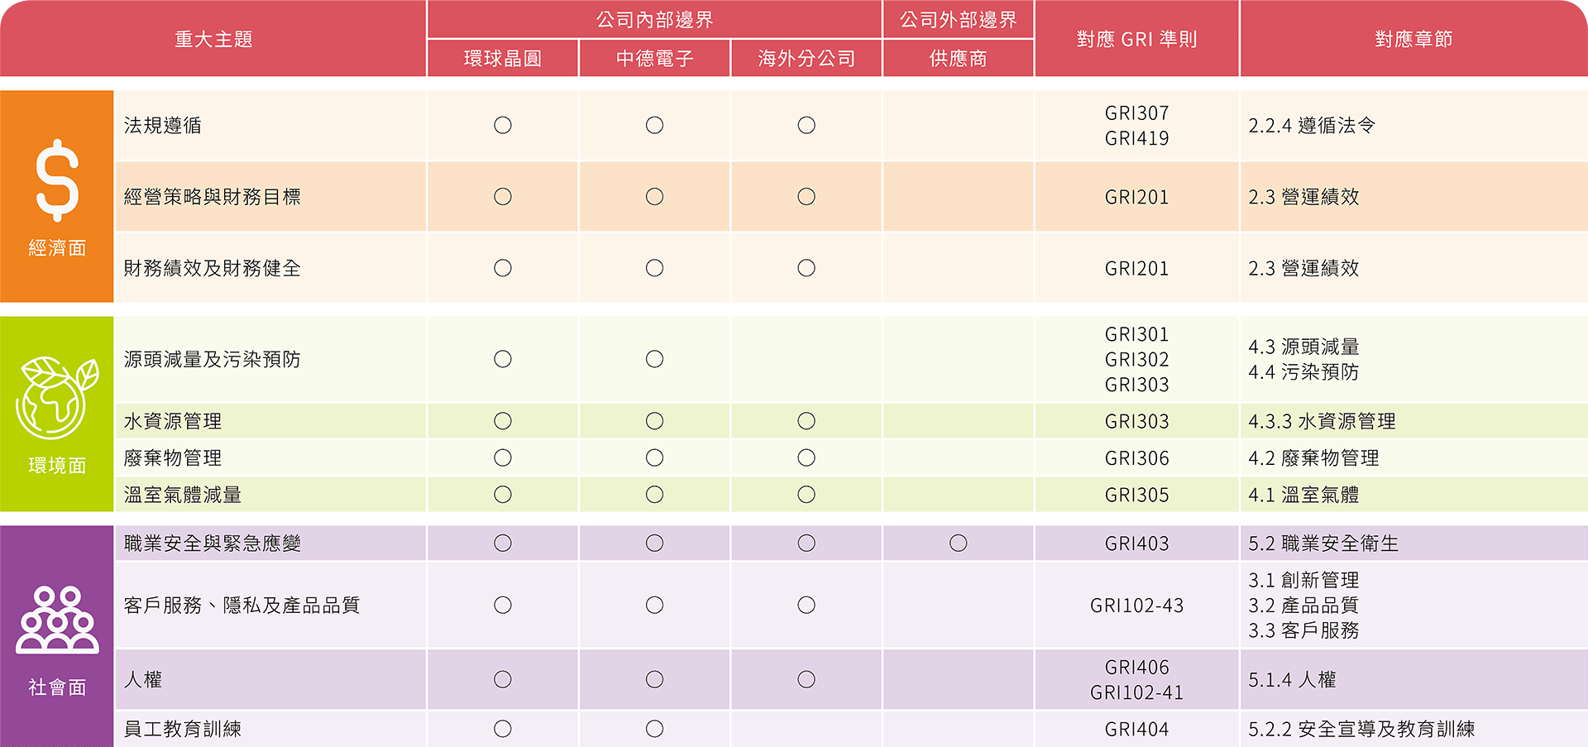Click the 經營策略與財務目標 topic cell
The image size is (1588, 747).
213,197
